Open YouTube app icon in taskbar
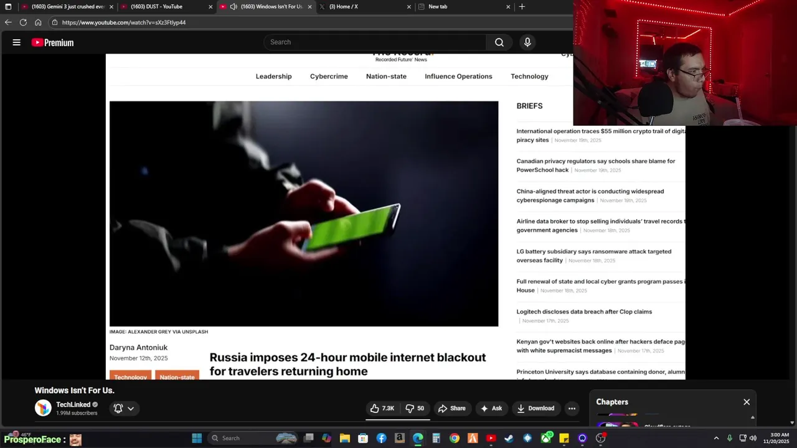Image resolution: width=797 pixels, height=448 pixels. (491, 438)
